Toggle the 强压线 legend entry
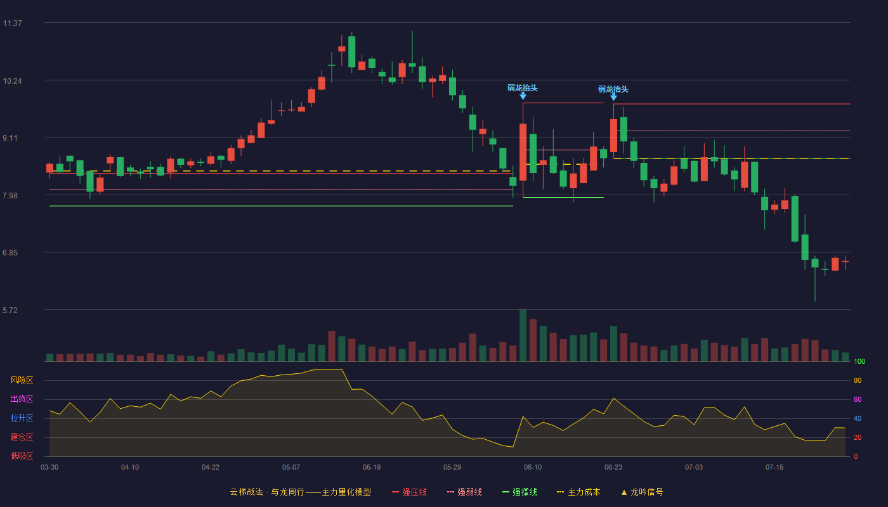Viewport: 888px width, 507px height. (409, 492)
